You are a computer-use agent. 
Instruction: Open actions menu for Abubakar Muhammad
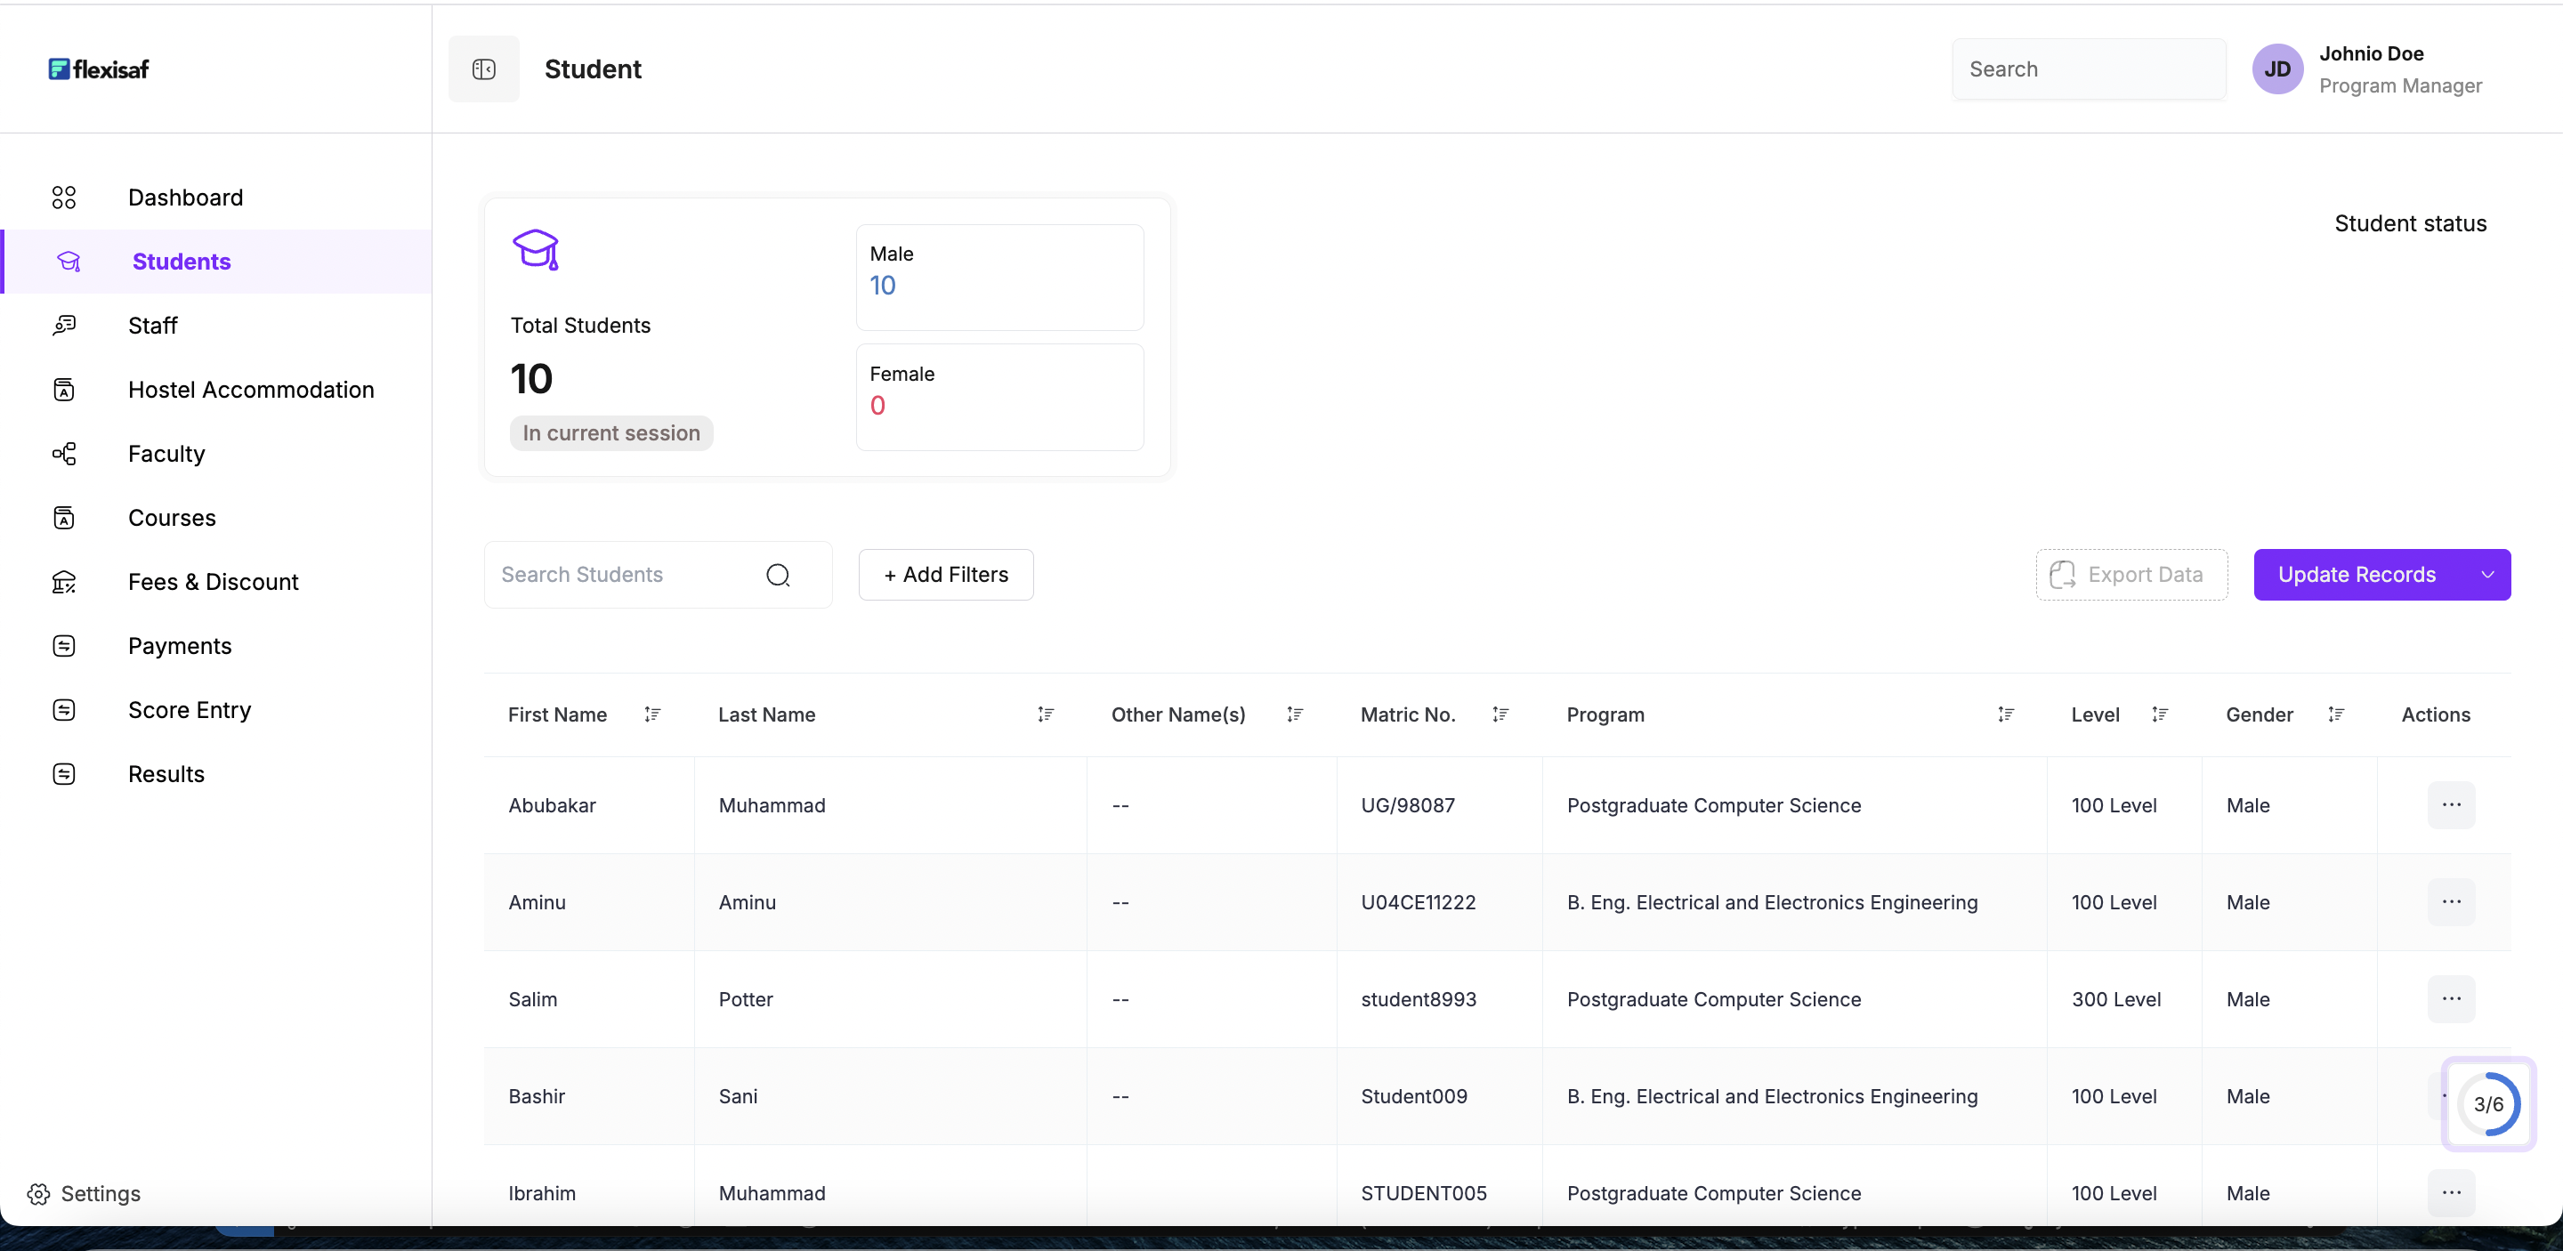click(2452, 804)
